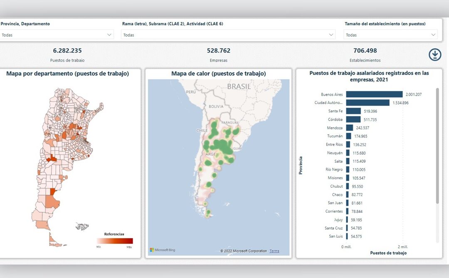The width and height of the screenshot is (449, 278).
Task: Click the Misiones label in chart
Action: point(335,178)
